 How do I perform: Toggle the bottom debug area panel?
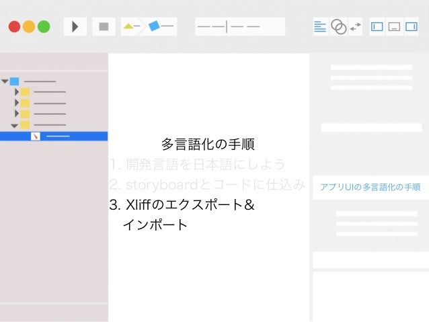coord(394,26)
